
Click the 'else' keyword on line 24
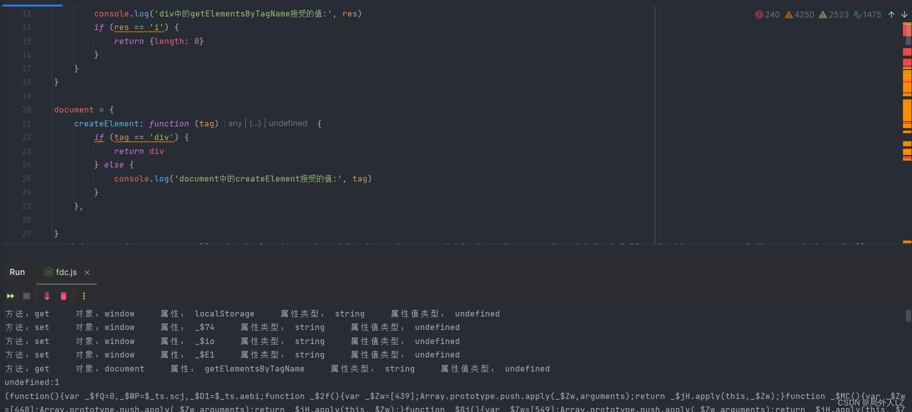pyautogui.click(x=114, y=164)
